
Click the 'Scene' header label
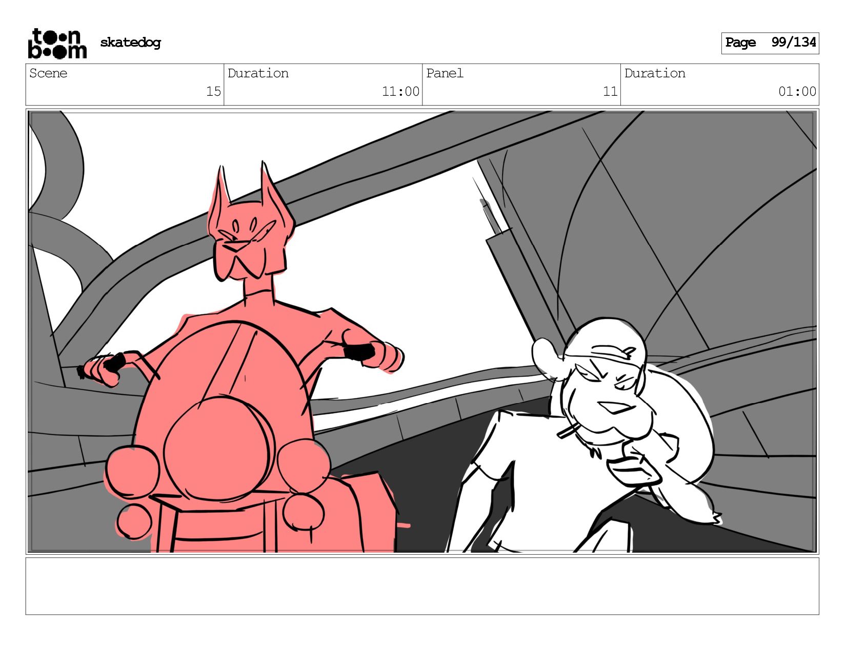click(48, 73)
